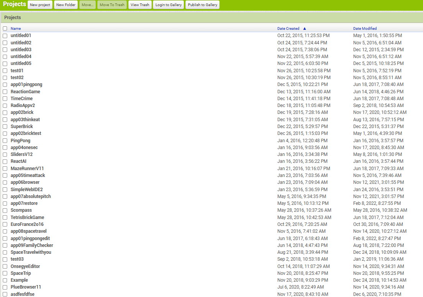Open the OnsegyeEditor project

click(25, 266)
